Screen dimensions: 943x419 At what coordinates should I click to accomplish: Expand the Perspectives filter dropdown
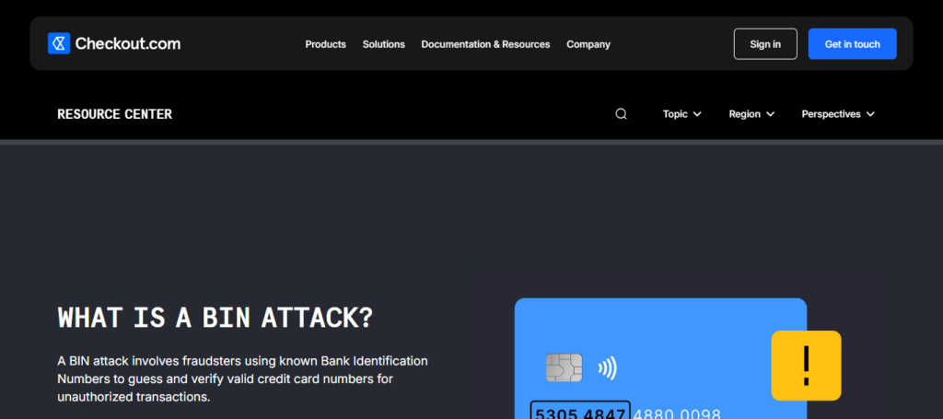[x=838, y=113]
